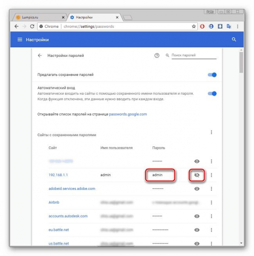Hide the password for 192.168.1.1

pyautogui.click(x=197, y=175)
